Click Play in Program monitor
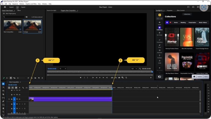The image size is (211, 119). [x=100, y=78]
